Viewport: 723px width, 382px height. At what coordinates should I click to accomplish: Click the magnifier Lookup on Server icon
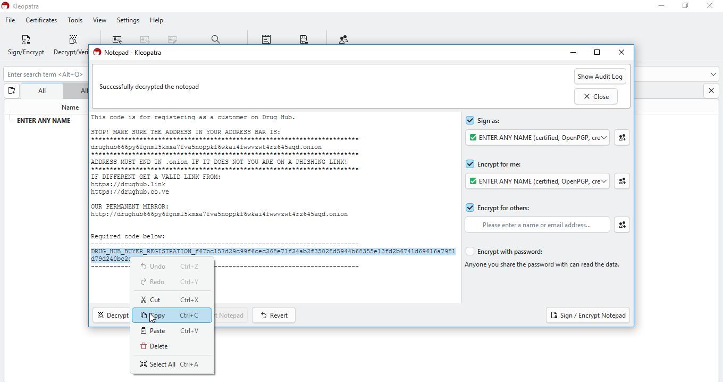215,39
